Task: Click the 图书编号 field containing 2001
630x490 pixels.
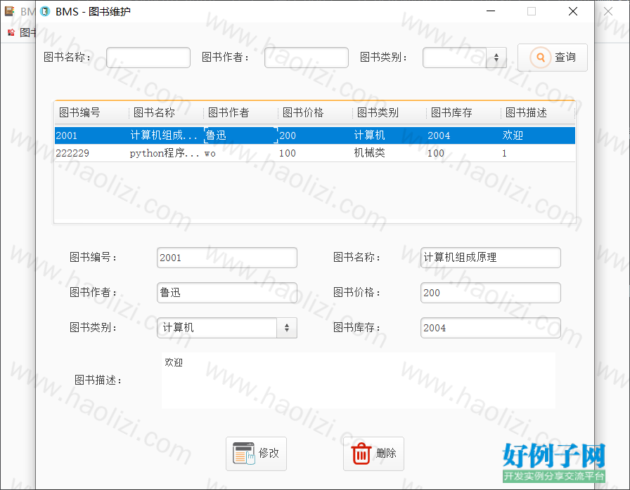Action: [227, 258]
